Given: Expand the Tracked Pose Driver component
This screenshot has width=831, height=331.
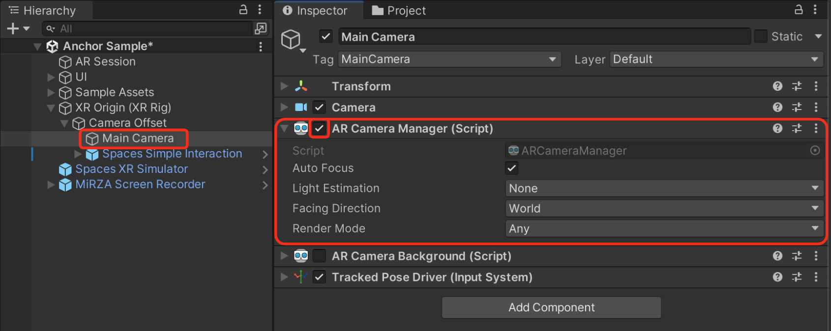Looking at the screenshot, I should pos(284,277).
